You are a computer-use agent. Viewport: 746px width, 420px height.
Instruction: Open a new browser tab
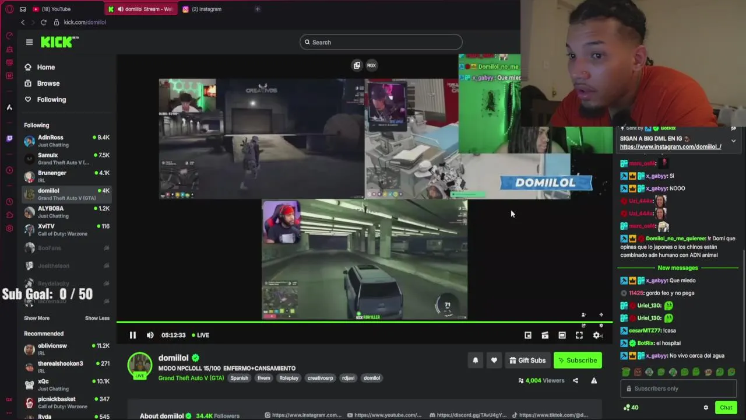[258, 9]
